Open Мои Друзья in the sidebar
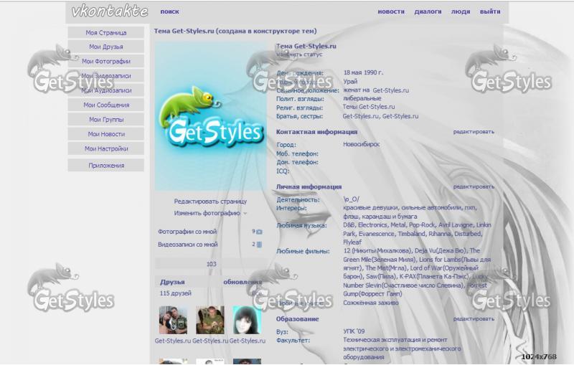 (x=105, y=47)
